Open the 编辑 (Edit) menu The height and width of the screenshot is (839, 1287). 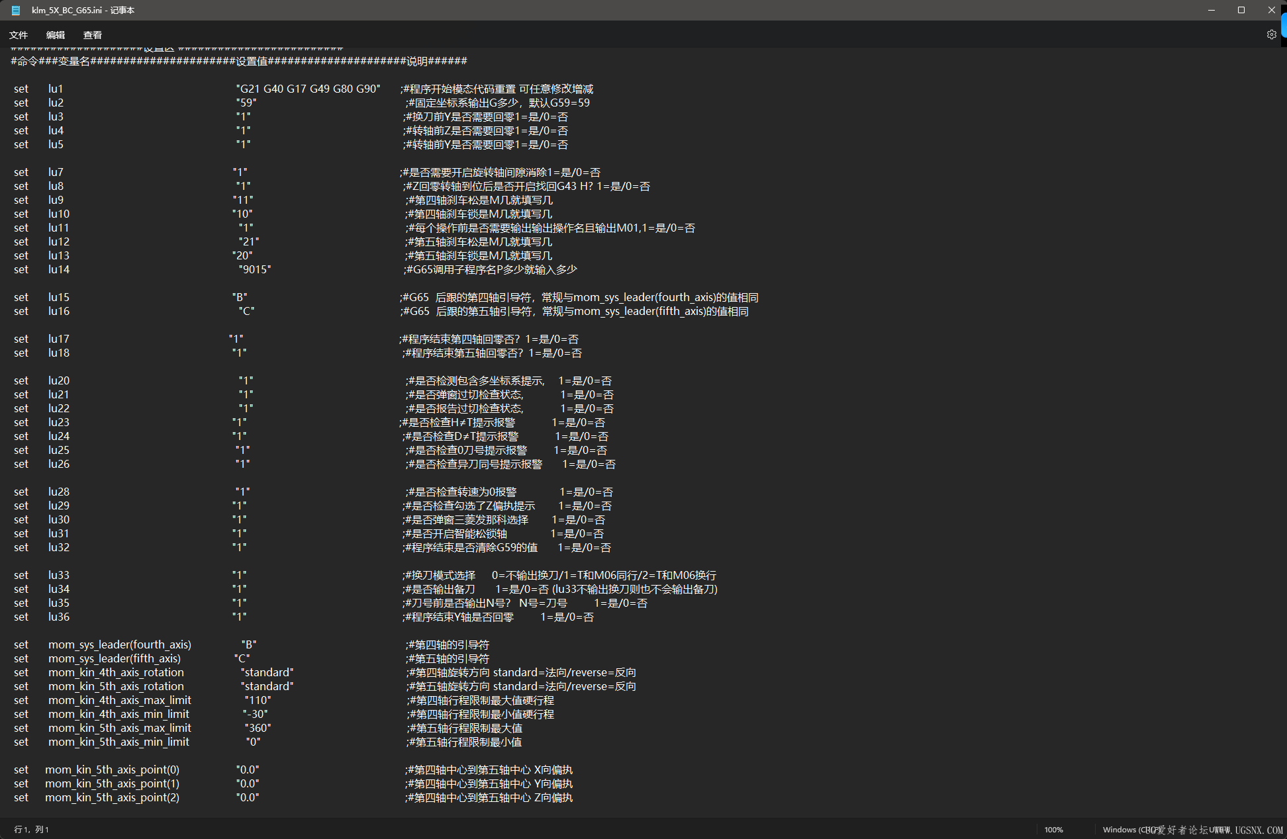coord(56,35)
